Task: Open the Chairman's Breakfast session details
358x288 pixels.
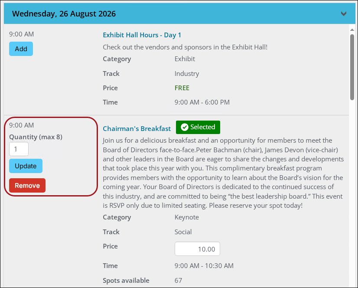Action: click(137, 128)
